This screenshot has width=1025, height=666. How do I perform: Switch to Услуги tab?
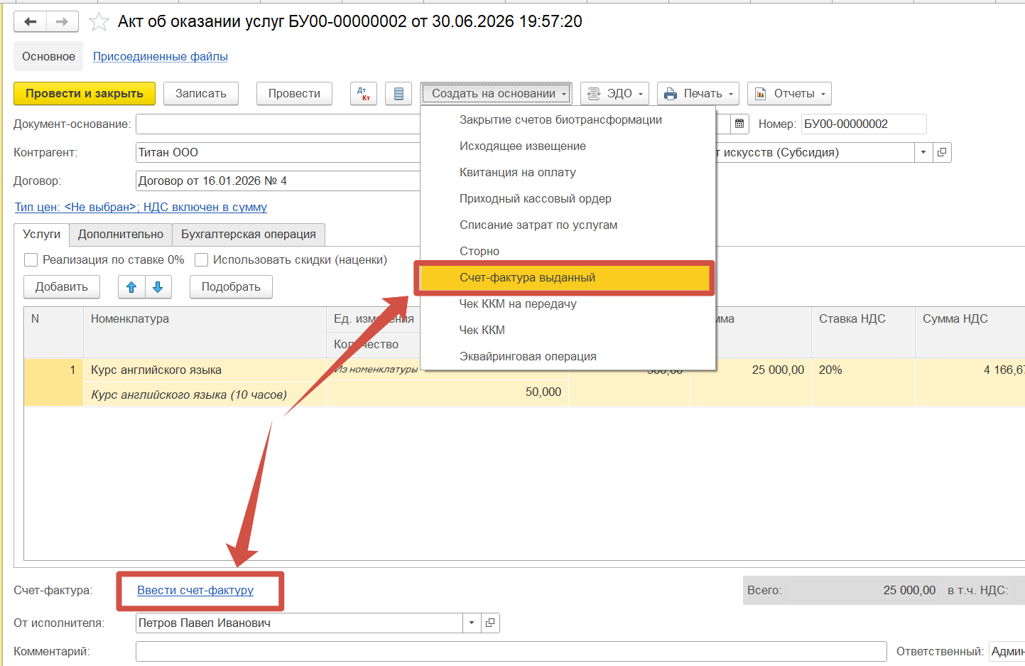(41, 234)
